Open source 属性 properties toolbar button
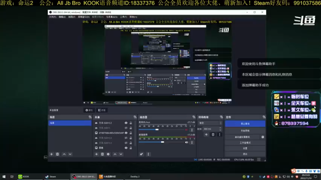 coord(89,110)
